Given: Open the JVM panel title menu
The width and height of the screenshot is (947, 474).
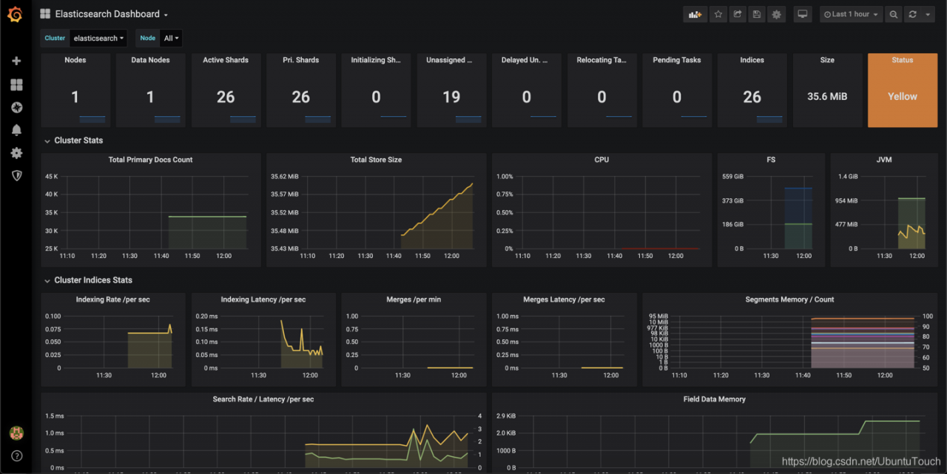Looking at the screenshot, I should (x=884, y=160).
